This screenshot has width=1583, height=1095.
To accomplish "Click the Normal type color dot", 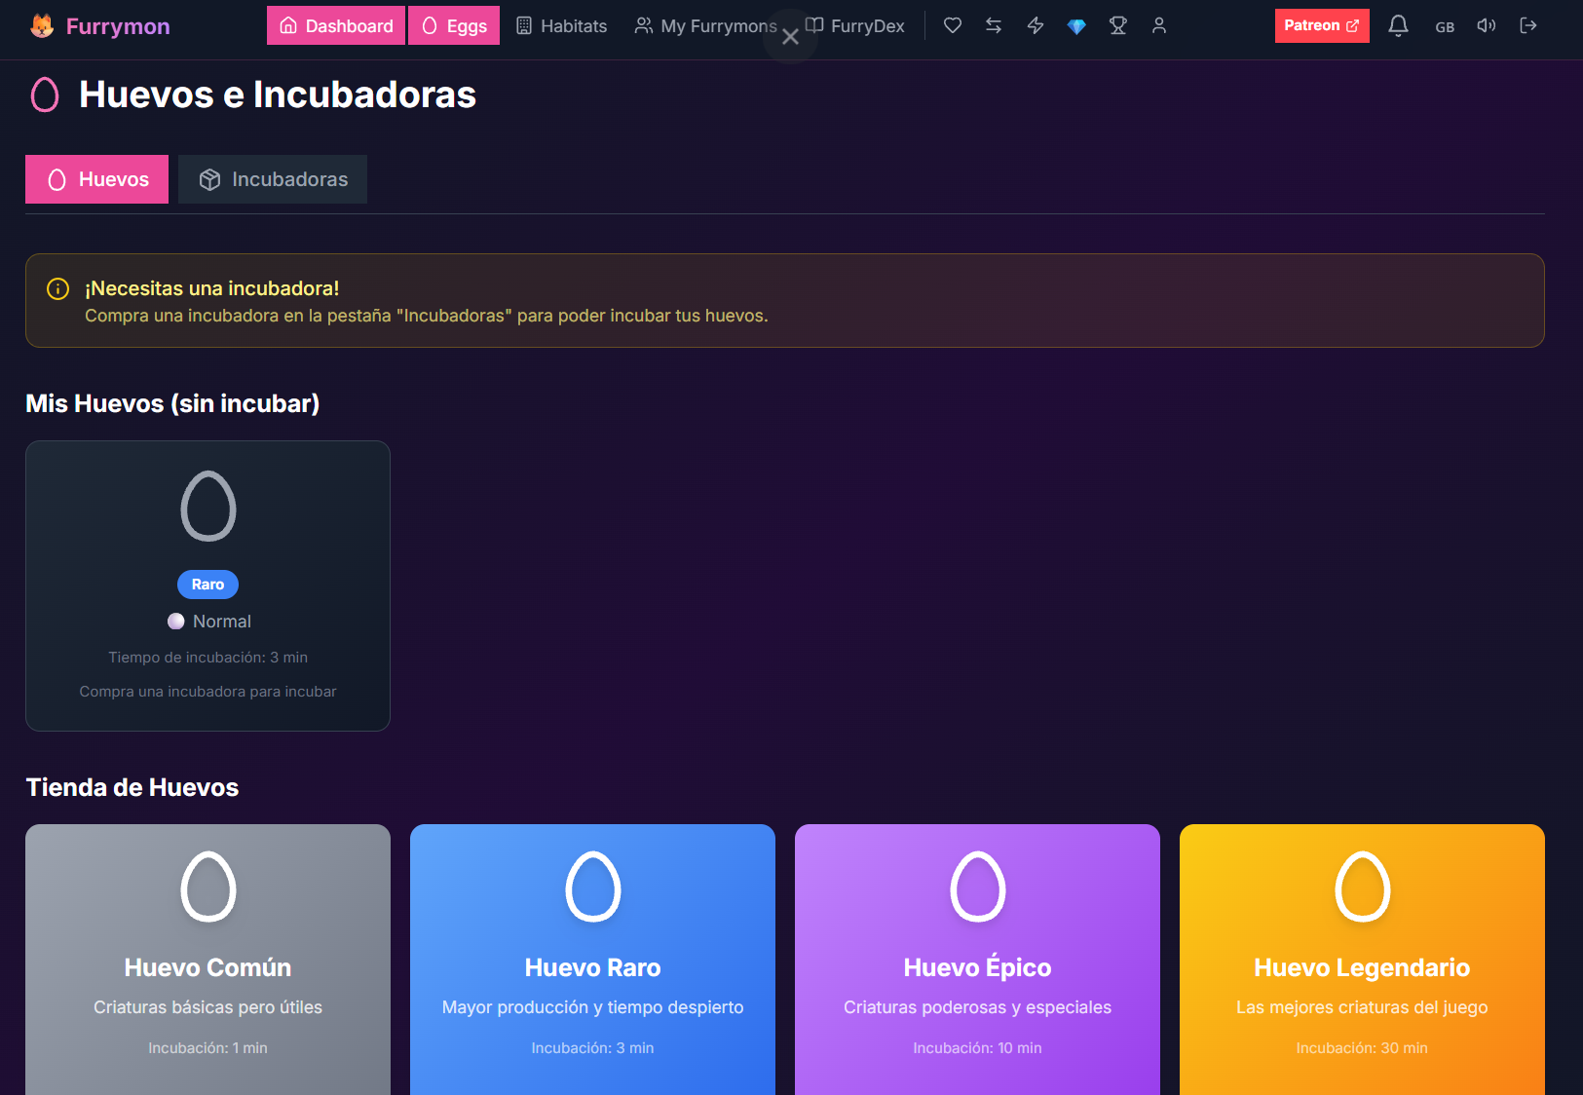I will 176,622.
